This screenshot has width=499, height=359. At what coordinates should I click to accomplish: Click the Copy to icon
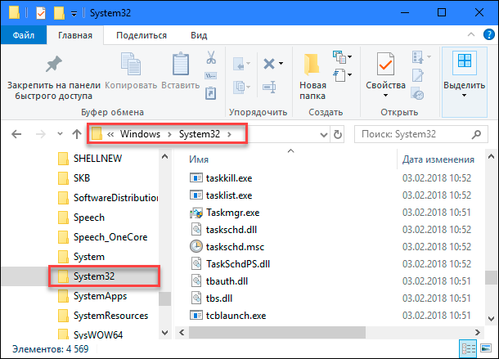239,87
